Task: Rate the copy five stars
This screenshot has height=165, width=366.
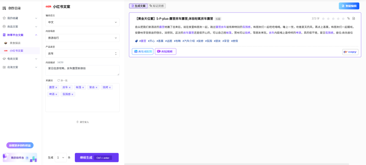Action: pyautogui.click(x=343, y=19)
